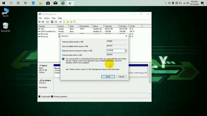Expand the hidden tray icons chevron
The image size is (207, 116).
(x=166, y=3)
